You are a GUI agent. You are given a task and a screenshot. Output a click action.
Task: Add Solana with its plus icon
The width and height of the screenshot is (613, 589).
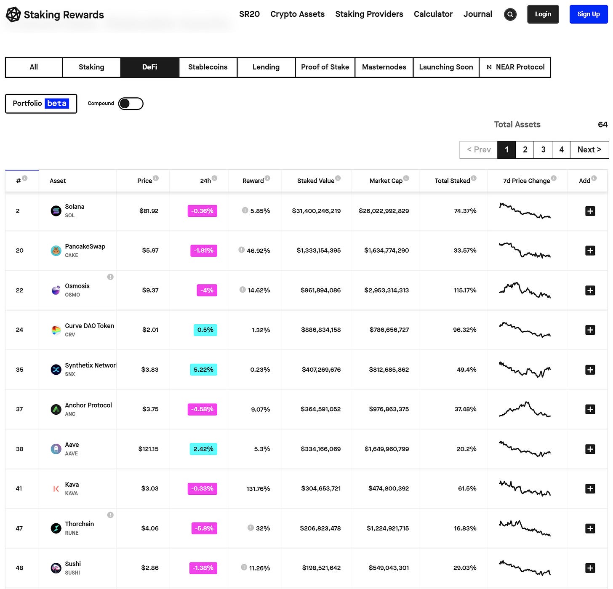coord(590,211)
